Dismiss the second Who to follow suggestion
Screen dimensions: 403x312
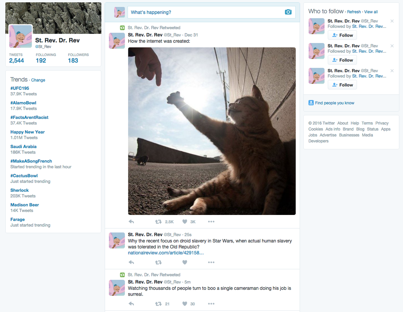click(392, 46)
